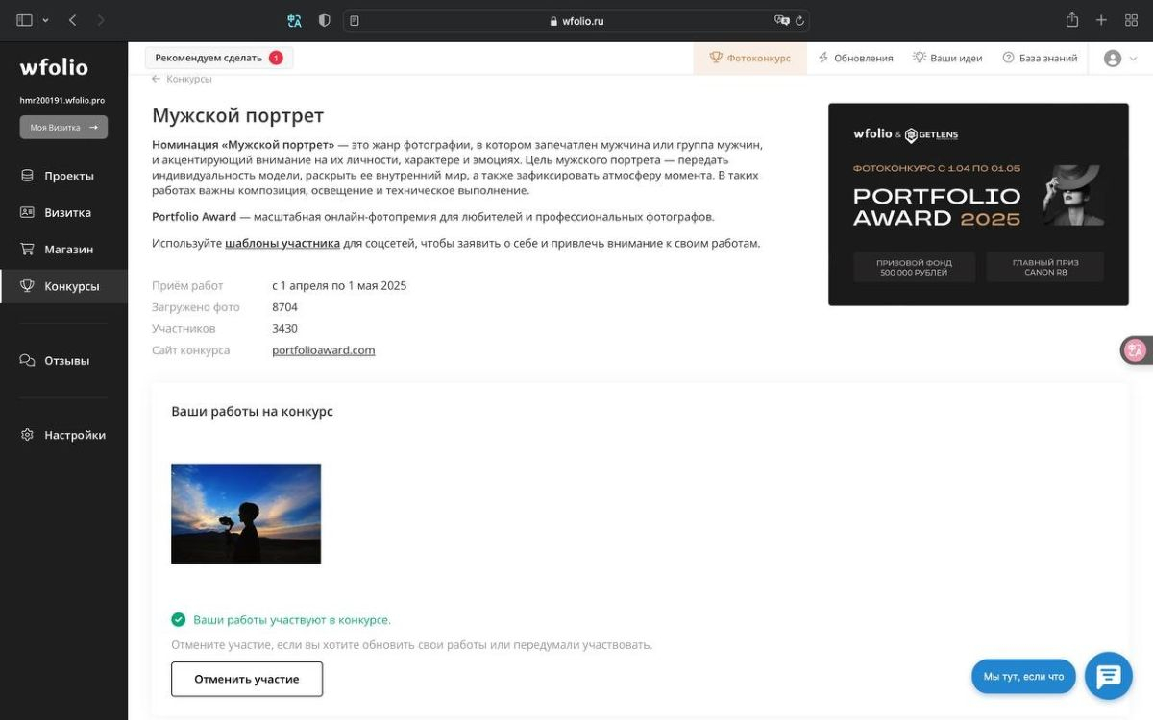Open the privacy shield report
The width and height of the screenshot is (1153, 720).
pyautogui.click(x=325, y=20)
